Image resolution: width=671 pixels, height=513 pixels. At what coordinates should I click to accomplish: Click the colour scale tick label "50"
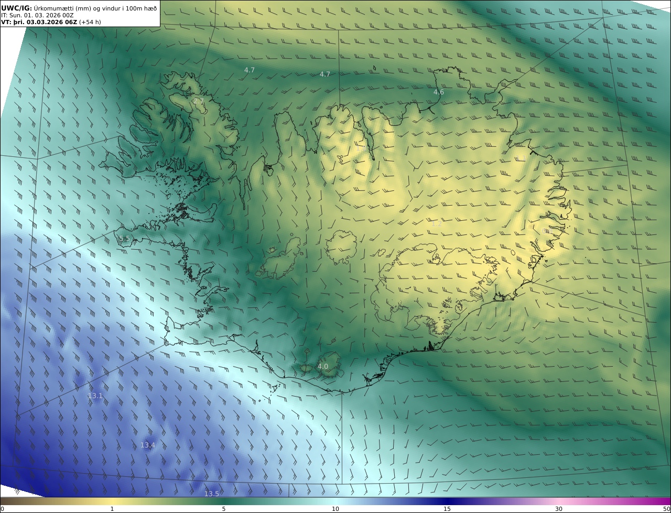(666, 509)
